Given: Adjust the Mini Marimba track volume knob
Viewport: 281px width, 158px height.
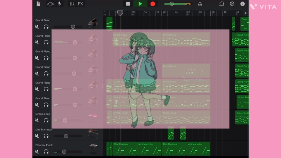Looking at the screenshot, I should click(66, 136).
